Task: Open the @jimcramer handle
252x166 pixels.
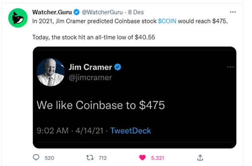Action: pyautogui.click(x=90, y=78)
